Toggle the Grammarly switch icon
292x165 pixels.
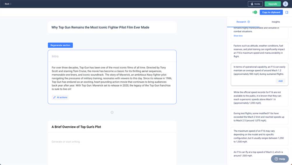pos(255,12)
